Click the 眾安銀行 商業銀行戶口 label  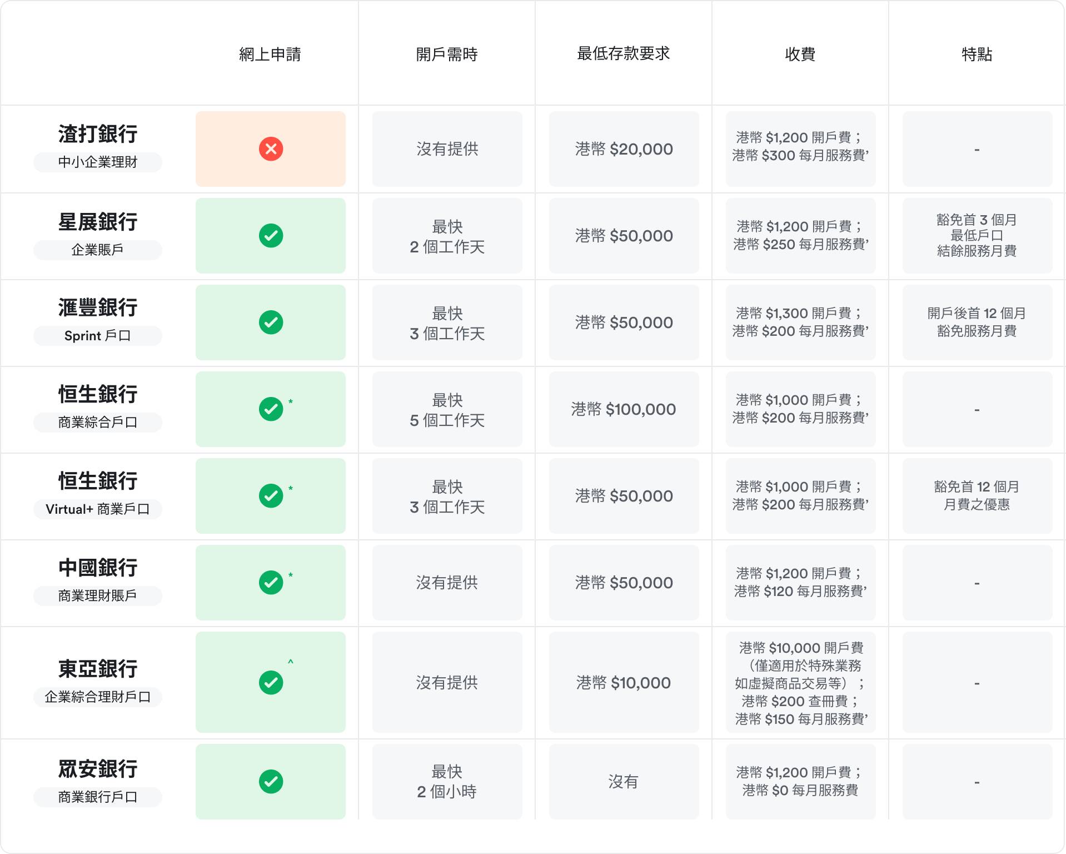click(x=97, y=795)
